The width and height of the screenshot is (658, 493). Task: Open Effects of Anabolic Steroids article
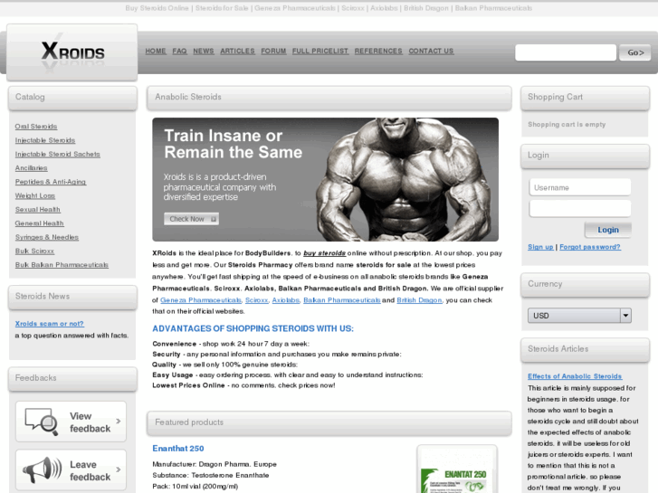(x=575, y=376)
